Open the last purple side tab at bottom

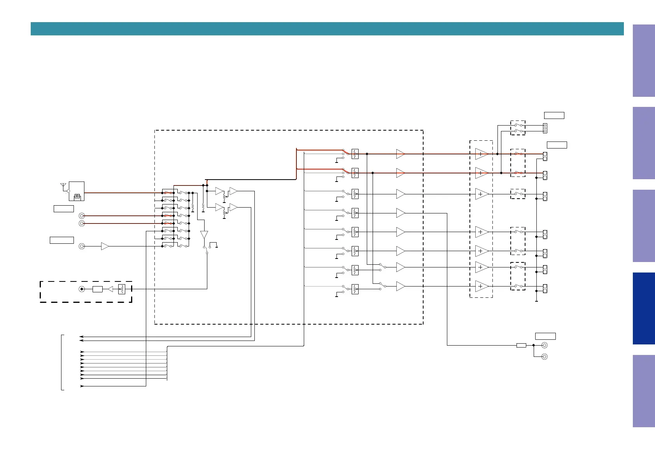pos(644,391)
